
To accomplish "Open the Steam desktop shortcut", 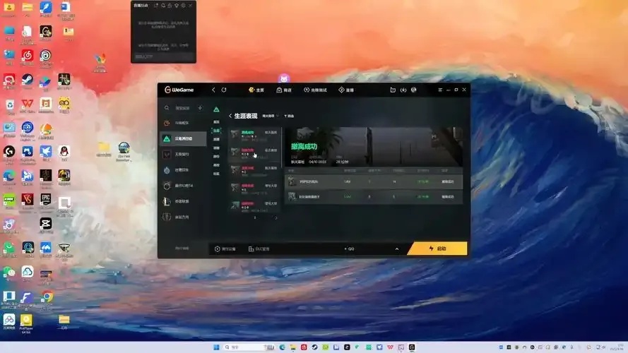I will [x=28, y=82].
